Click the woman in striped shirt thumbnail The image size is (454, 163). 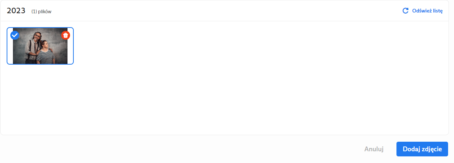(x=47, y=52)
